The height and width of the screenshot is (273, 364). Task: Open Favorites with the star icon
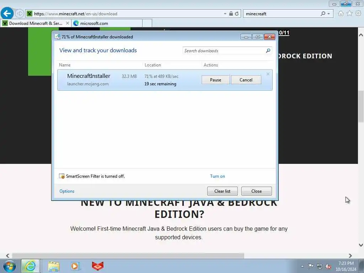(x=349, y=14)
